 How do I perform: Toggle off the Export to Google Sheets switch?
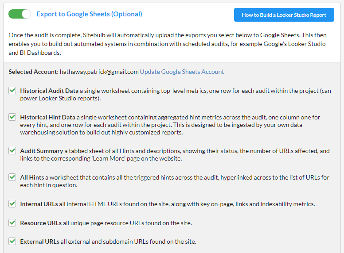[20, 14]
